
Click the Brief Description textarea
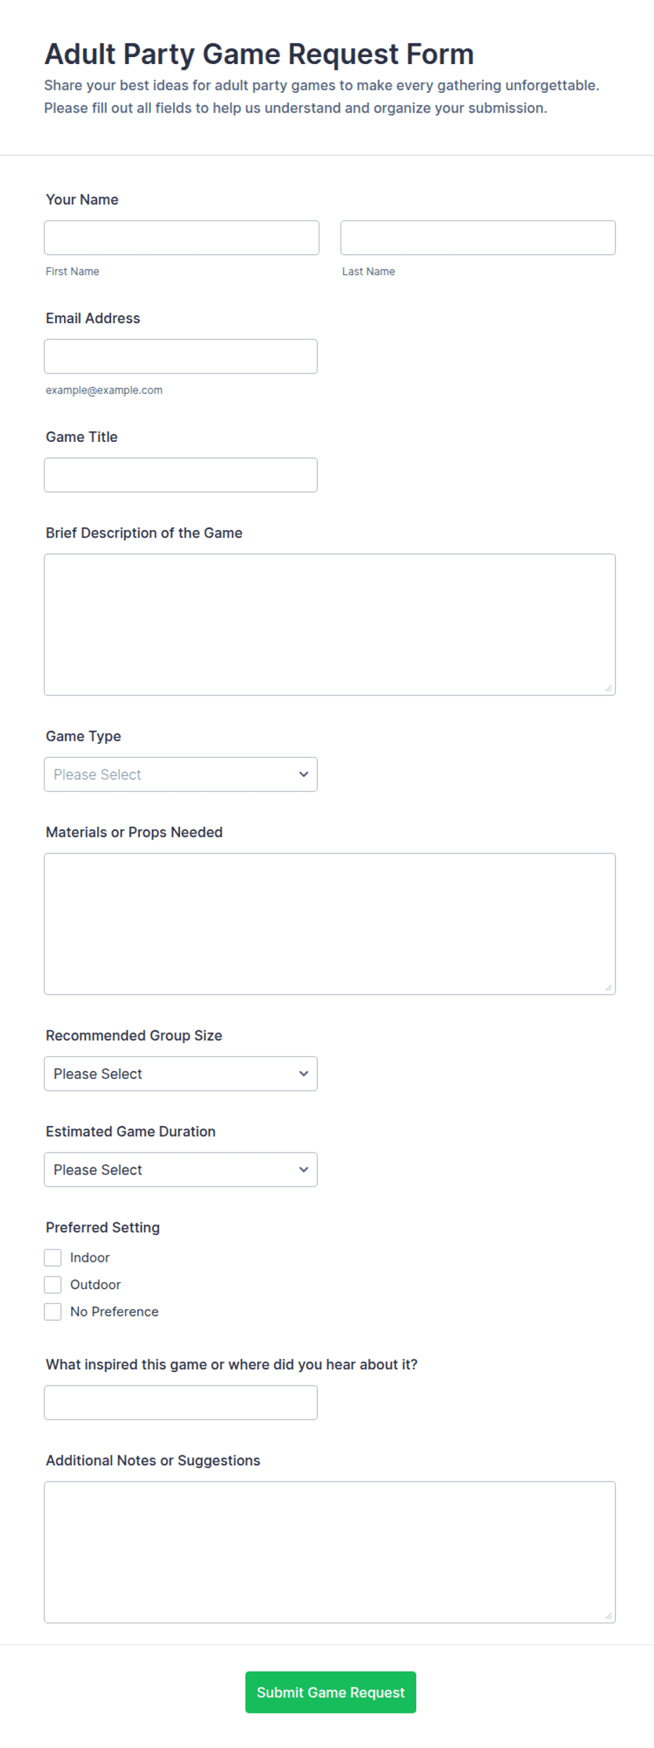pos(330,625)
